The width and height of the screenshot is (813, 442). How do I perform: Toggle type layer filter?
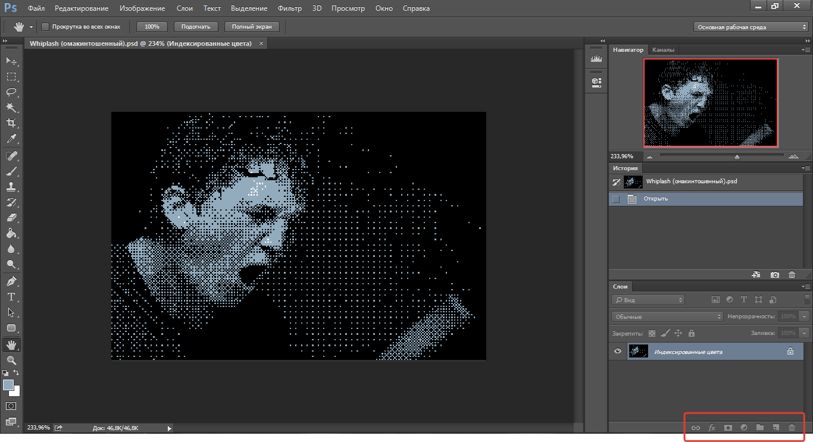(x=744, y=300)
